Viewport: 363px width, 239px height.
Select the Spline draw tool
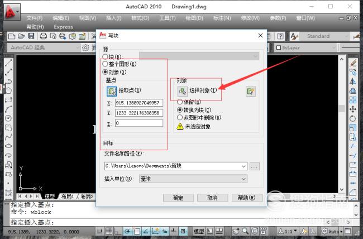click(x=8, y=137)
